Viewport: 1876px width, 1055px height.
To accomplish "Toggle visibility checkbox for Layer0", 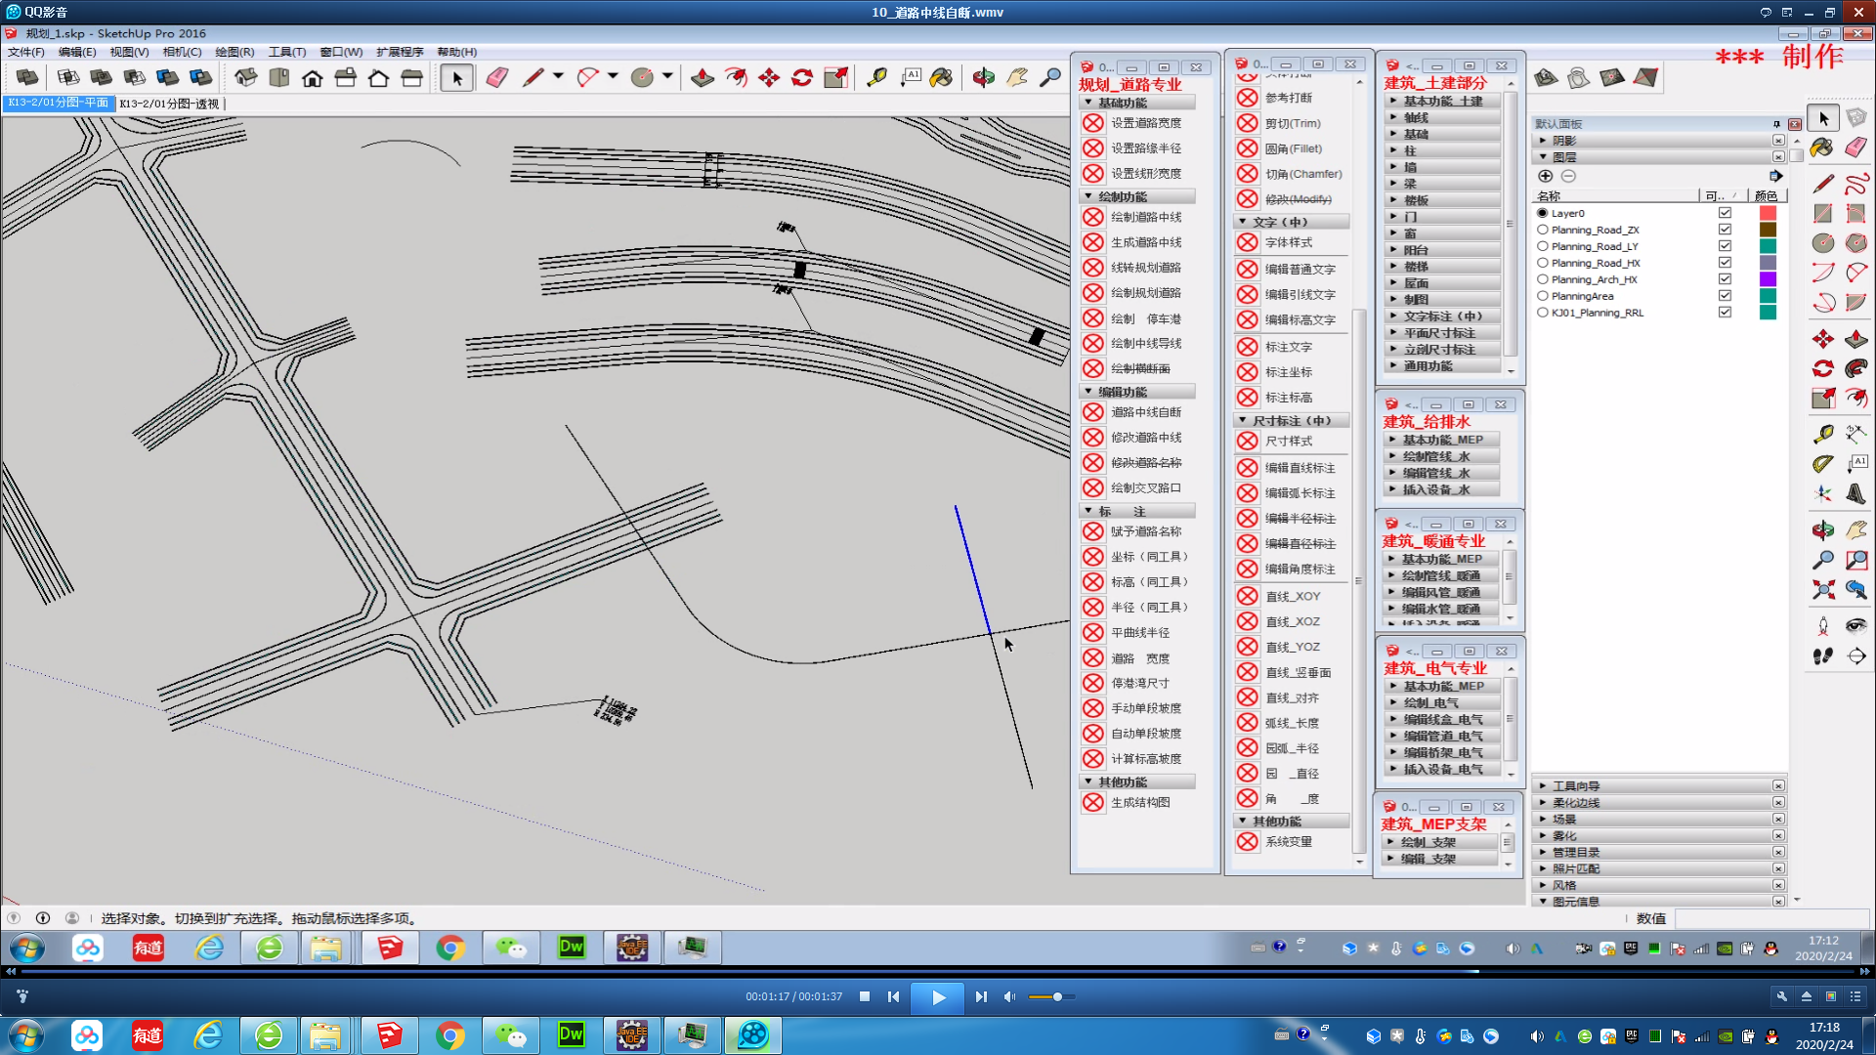I will coord(1725,213).
